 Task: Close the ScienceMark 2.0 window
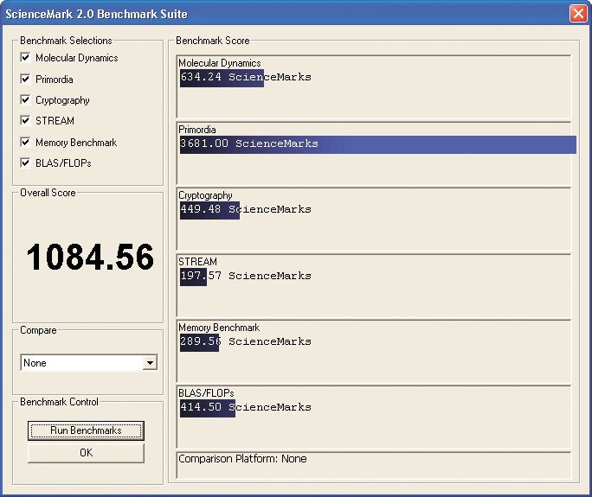[x=578, y=14]
